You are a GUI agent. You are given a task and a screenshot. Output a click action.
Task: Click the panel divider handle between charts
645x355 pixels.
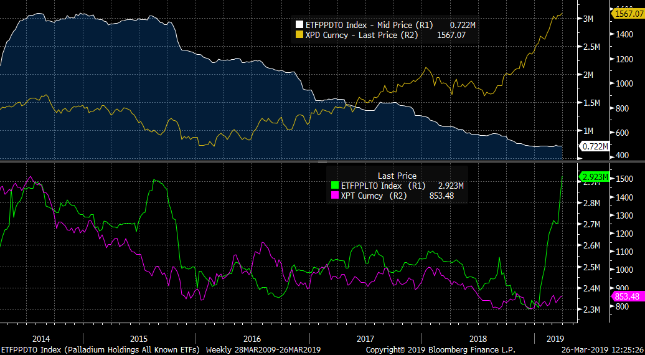322,162
